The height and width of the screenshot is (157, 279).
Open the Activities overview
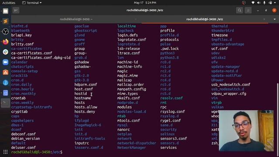point(9,3)
